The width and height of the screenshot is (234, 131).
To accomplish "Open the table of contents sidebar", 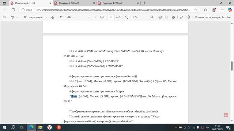I will [x=5, y=17].
